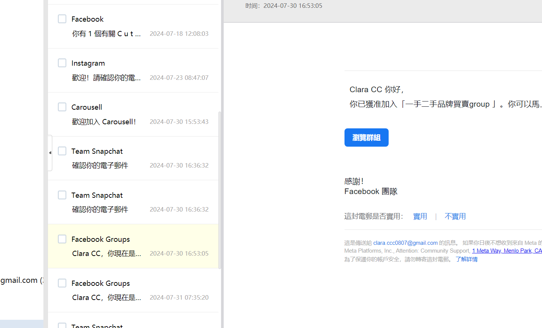Collapse the side panel with the small arrow handle
This screenshot has width=542, height=328.
pos(50,153)
